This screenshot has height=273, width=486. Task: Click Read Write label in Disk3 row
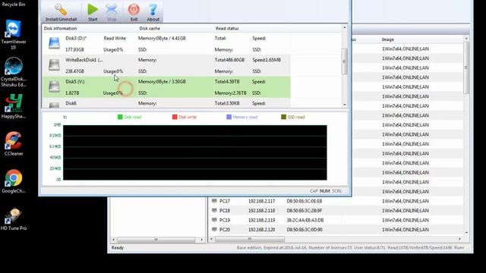(115, 39)
